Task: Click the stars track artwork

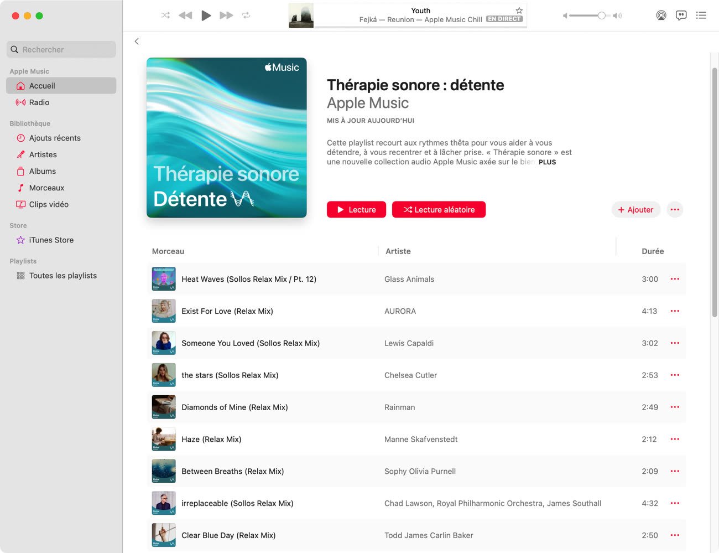Action: 164,375
